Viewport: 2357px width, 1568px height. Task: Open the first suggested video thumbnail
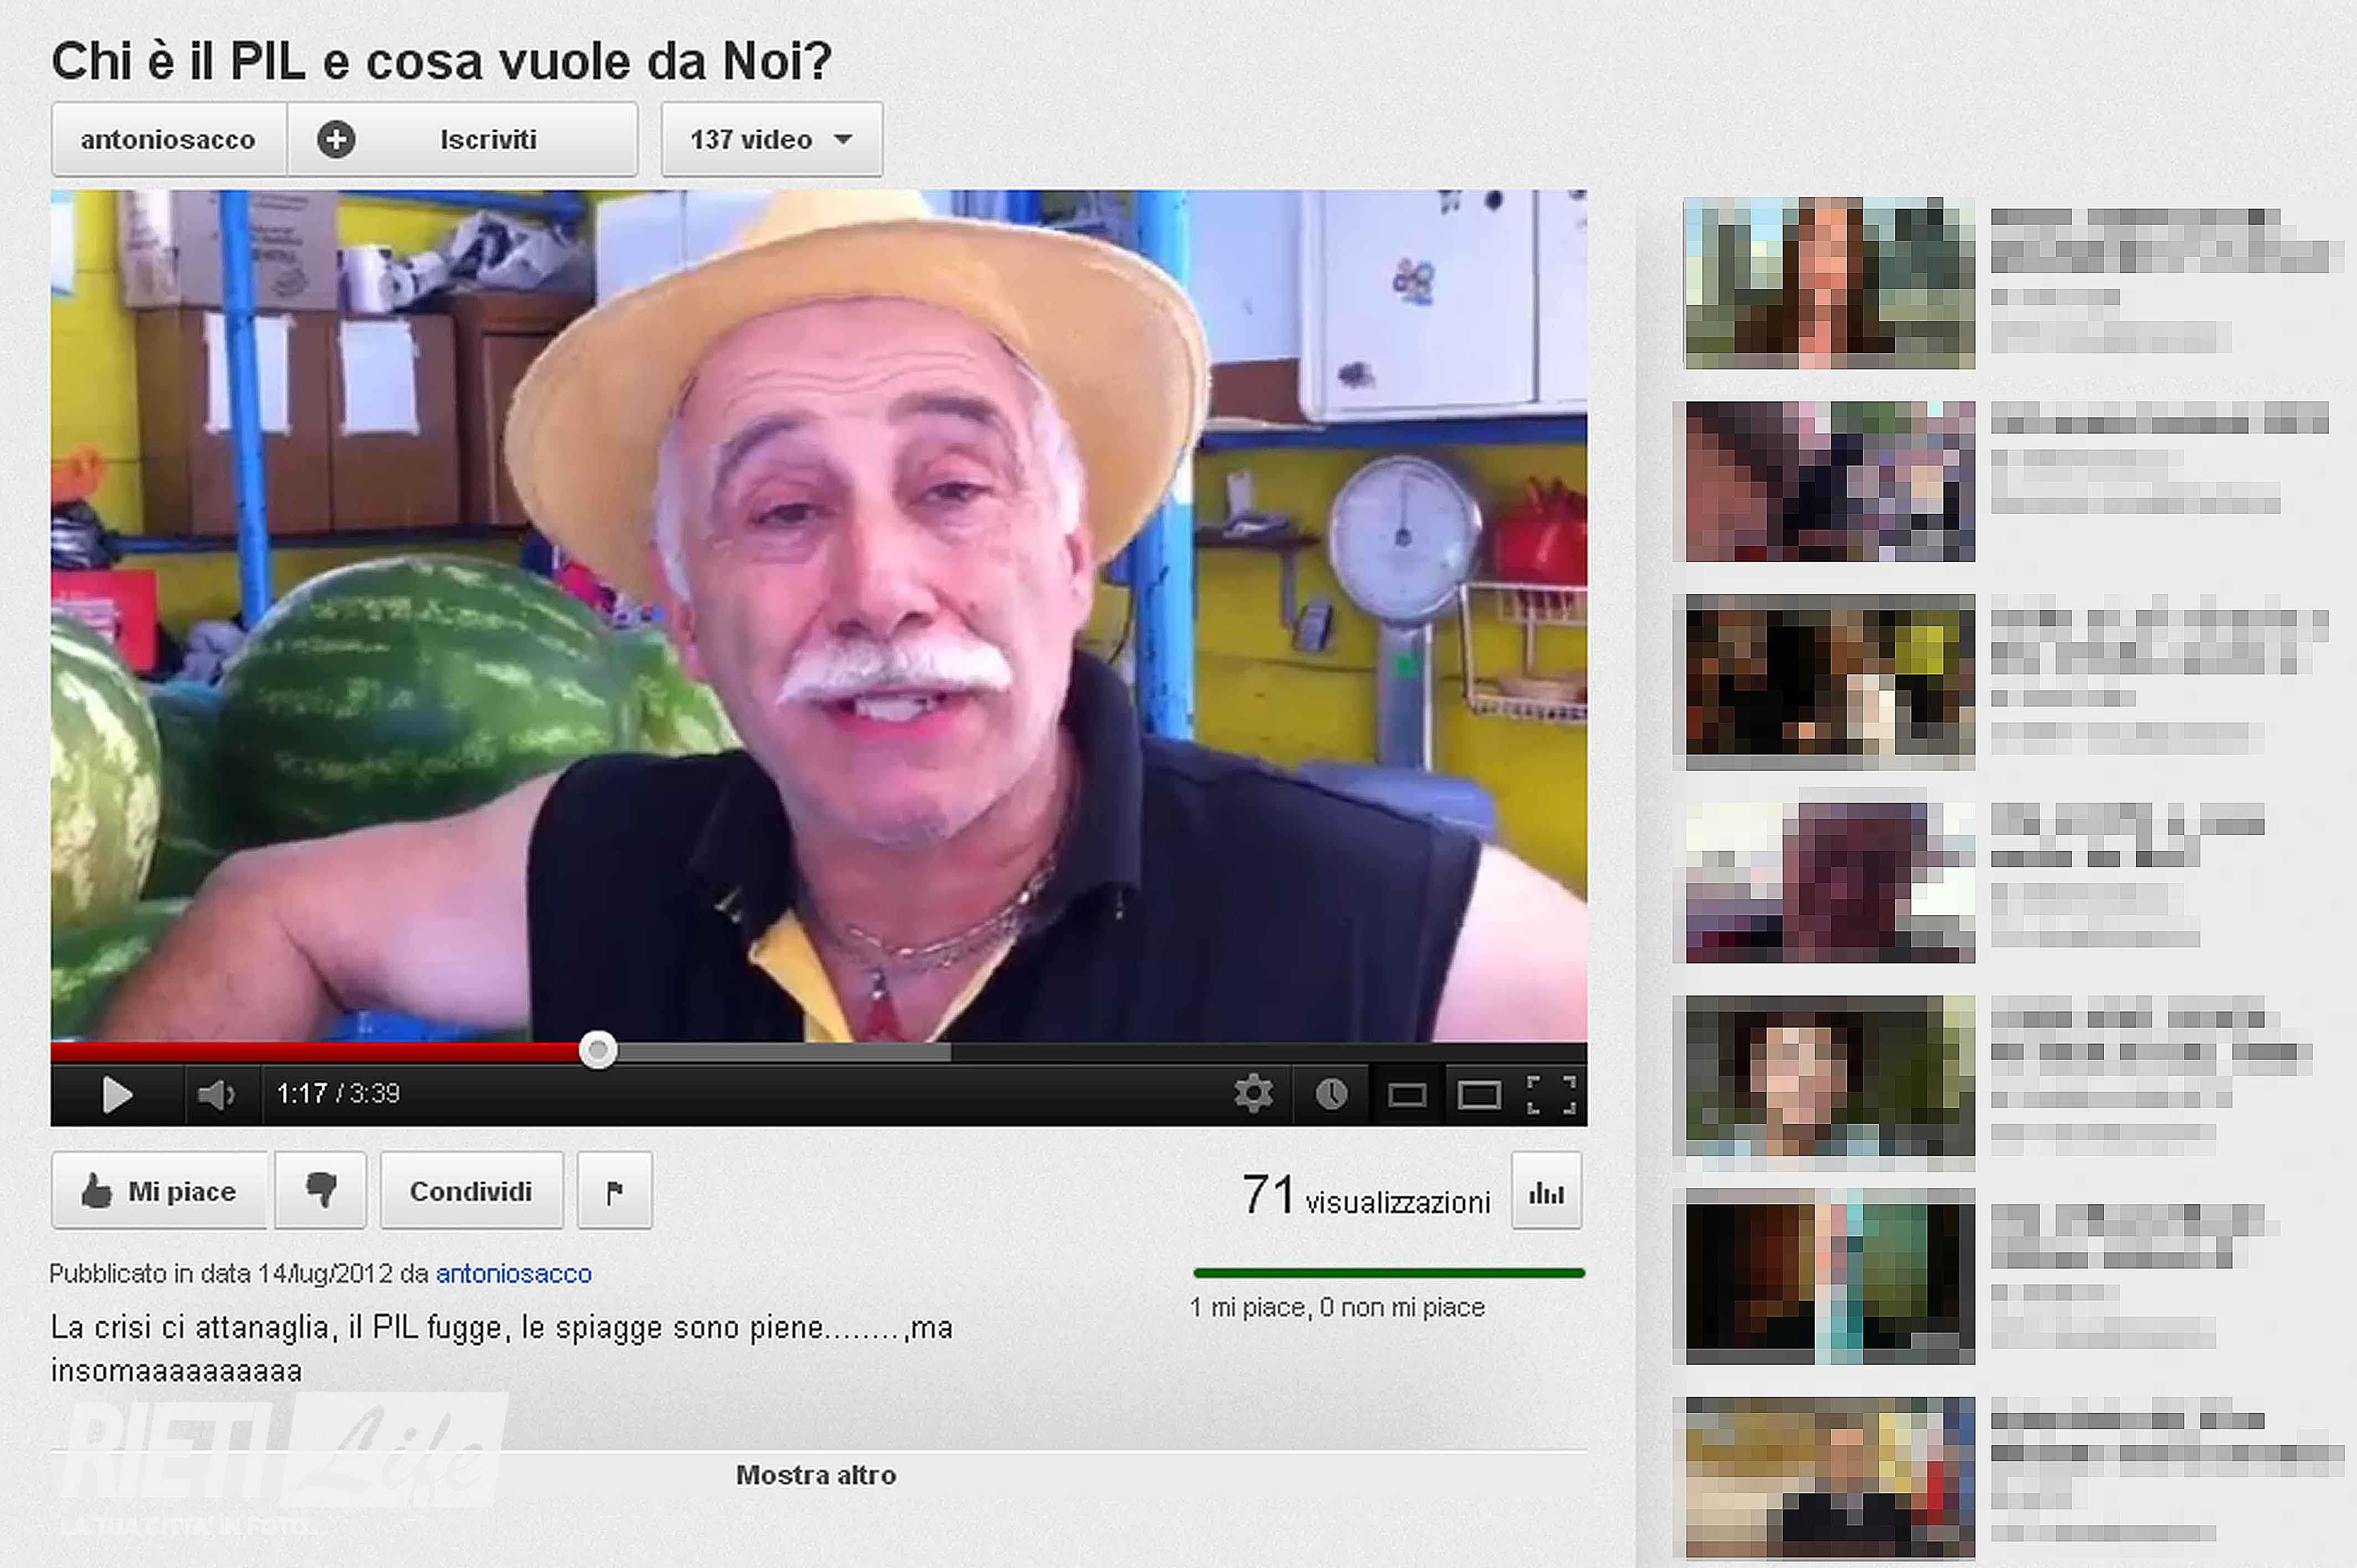tap(1829, 283)
